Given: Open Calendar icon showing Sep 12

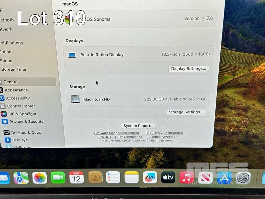Looking at the screenshot, I should pos(77,178).
